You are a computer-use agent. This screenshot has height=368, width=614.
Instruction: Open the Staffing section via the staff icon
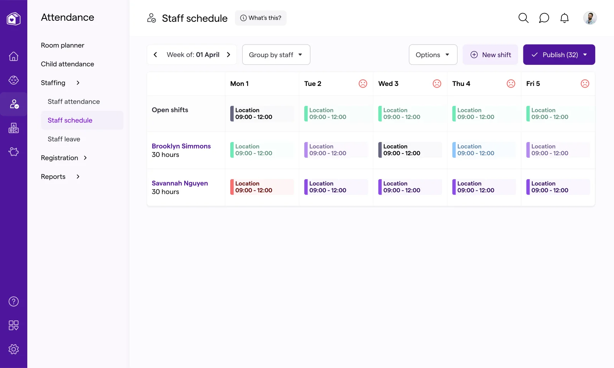pos(13,104)
